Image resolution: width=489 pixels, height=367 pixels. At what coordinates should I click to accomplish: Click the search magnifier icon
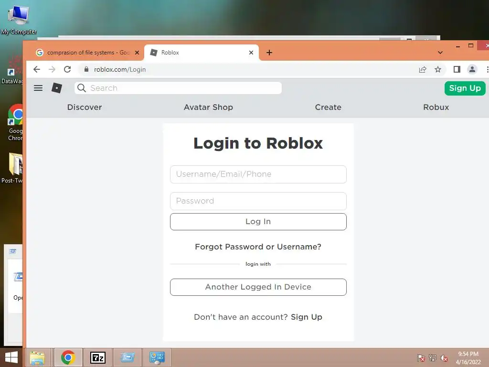(x=81, y=88)
